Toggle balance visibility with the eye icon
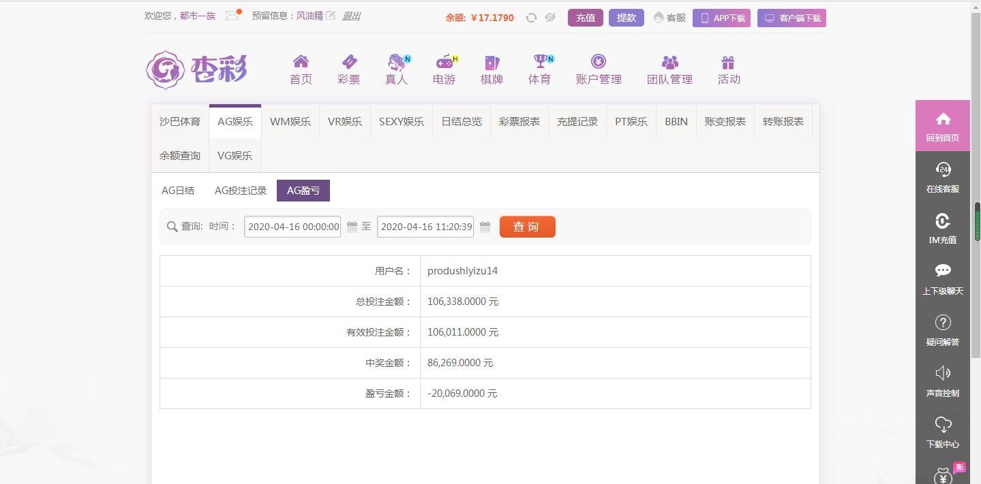The width and height of the screenshot is (981, 484). (550, 18)
